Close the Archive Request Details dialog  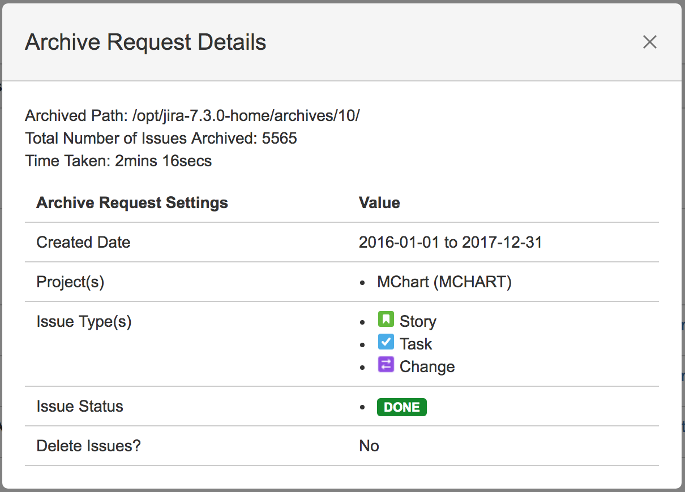tap(649, 42)
